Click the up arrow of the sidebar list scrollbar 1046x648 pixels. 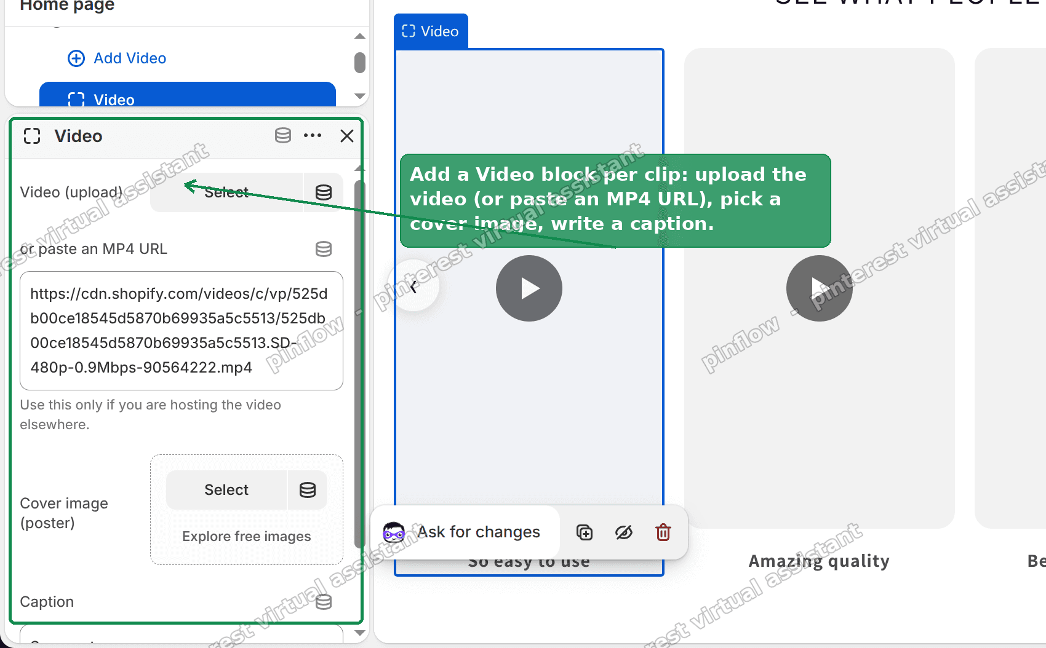point(360,36)
